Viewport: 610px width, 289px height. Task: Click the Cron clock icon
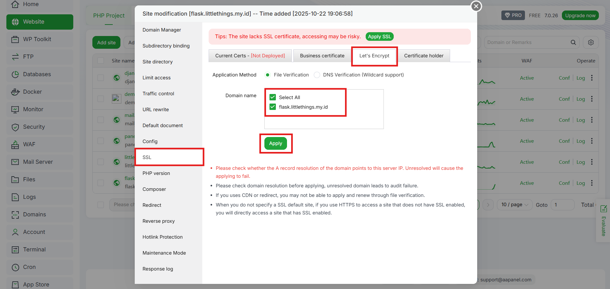[x=15, y=267]
